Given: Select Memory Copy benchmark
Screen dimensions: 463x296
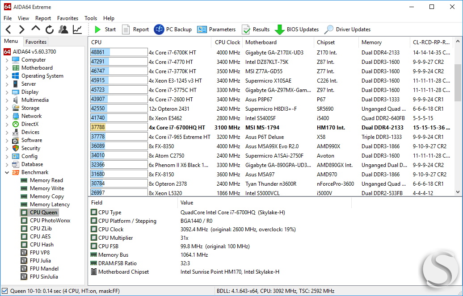Looking at the screenshot, I should (x=46, y=196).
